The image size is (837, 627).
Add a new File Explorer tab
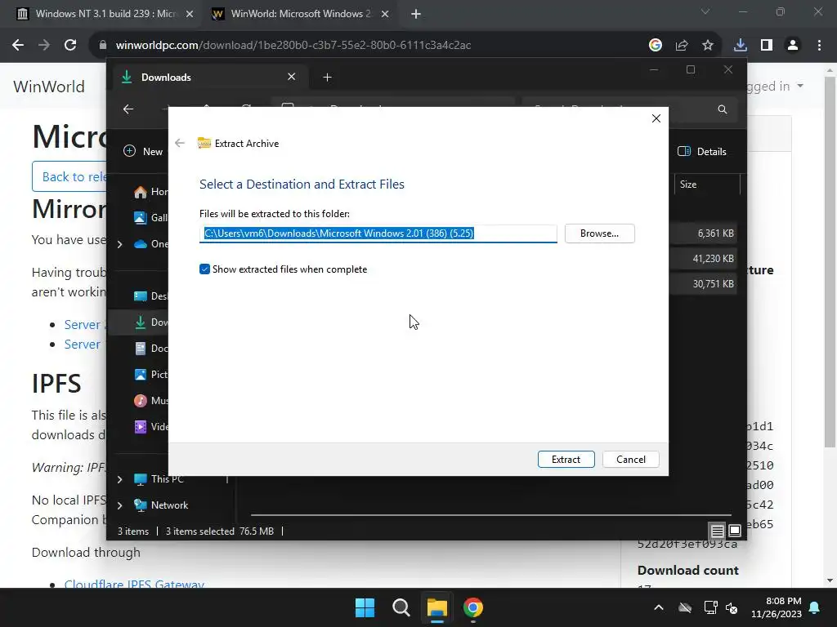(327, 78)
